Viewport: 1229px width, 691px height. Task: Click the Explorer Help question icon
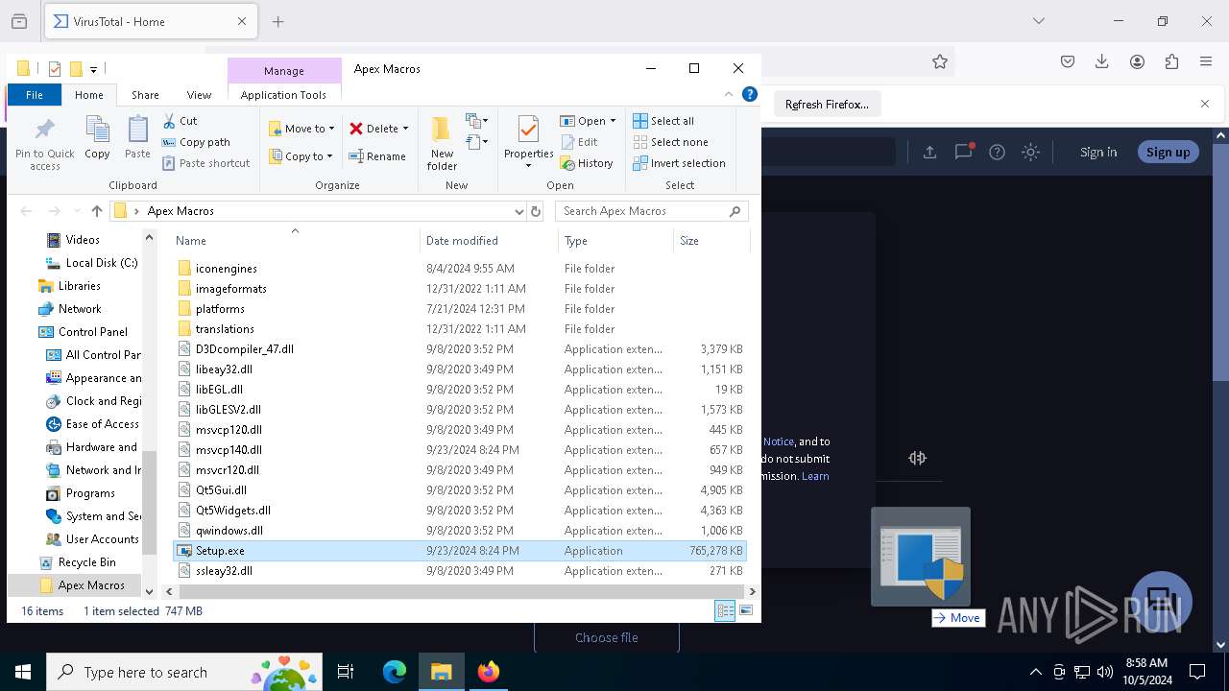pyautogui.click(x=750, y=94)
